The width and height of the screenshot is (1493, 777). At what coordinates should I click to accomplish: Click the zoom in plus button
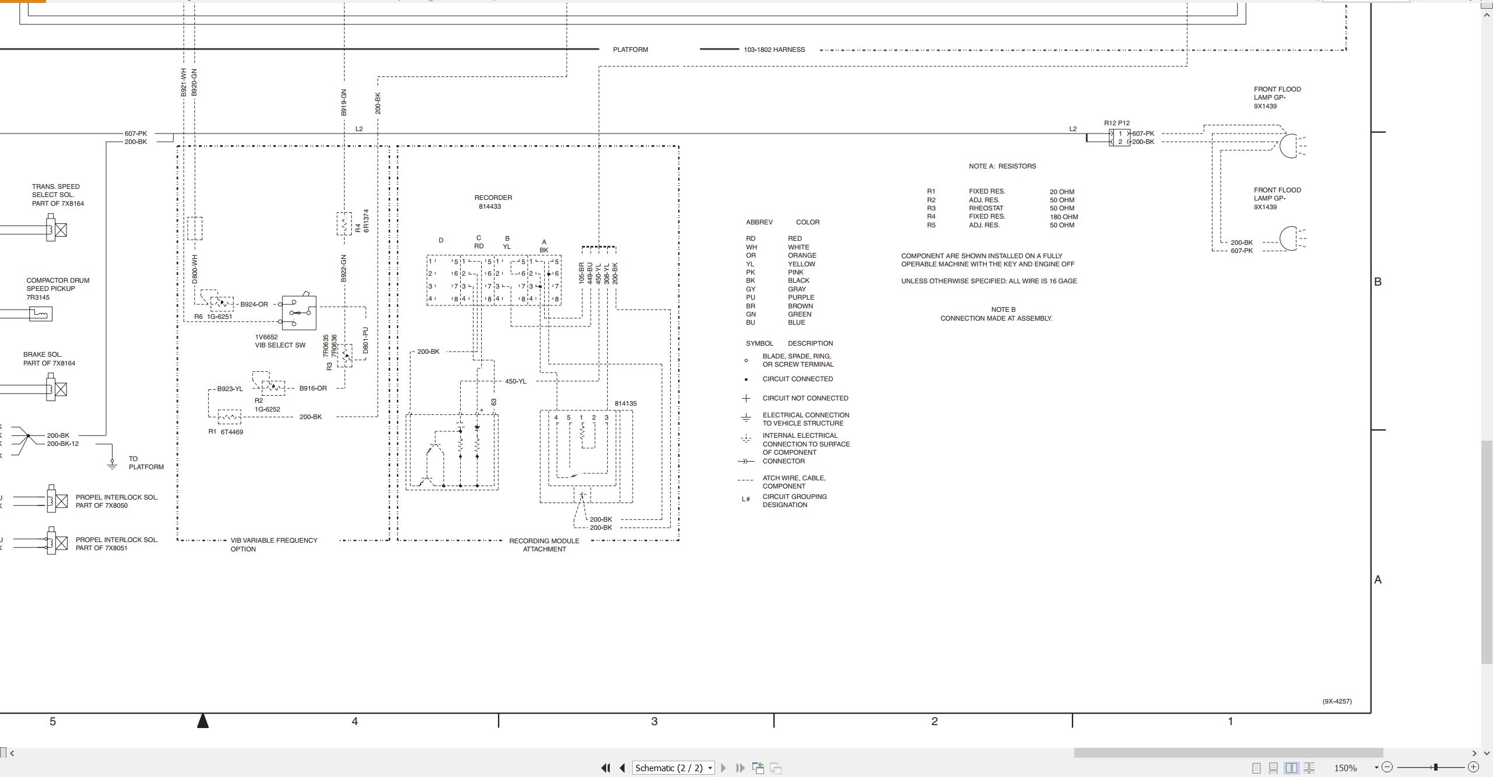click(x=1473, y=767)
